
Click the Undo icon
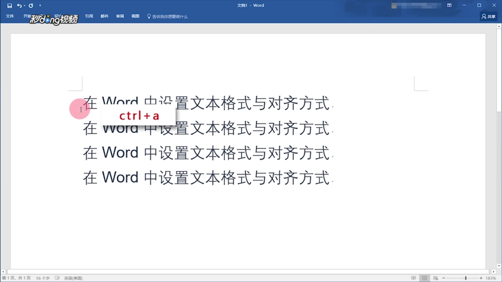point(19,5)
